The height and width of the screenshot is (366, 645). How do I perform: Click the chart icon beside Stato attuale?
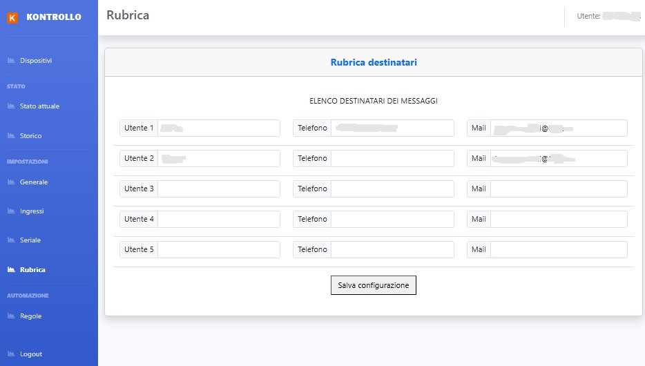click(x=11, y=106)
